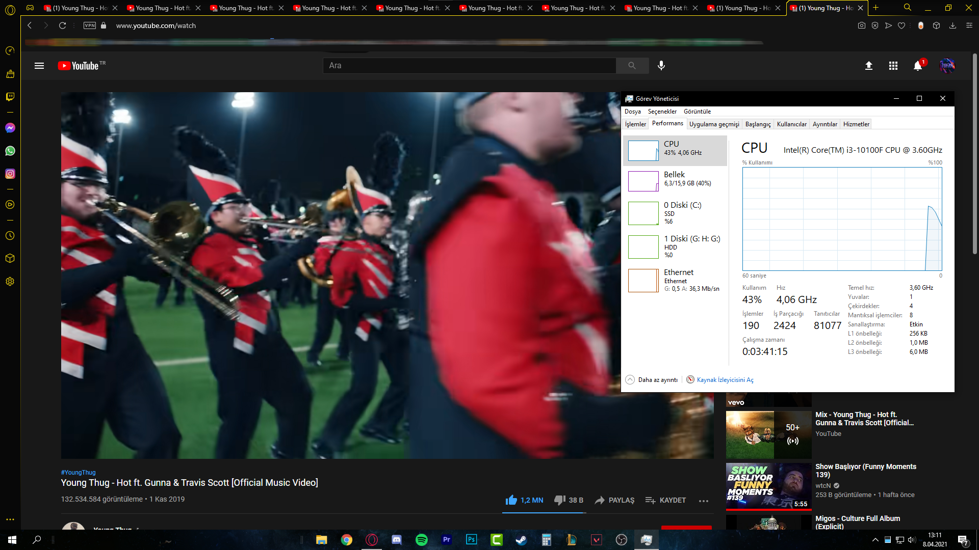The height and width of the screenshot is (550, 979).
Task: Start voice search with the microphone icon
Action: tap(661, 66)
